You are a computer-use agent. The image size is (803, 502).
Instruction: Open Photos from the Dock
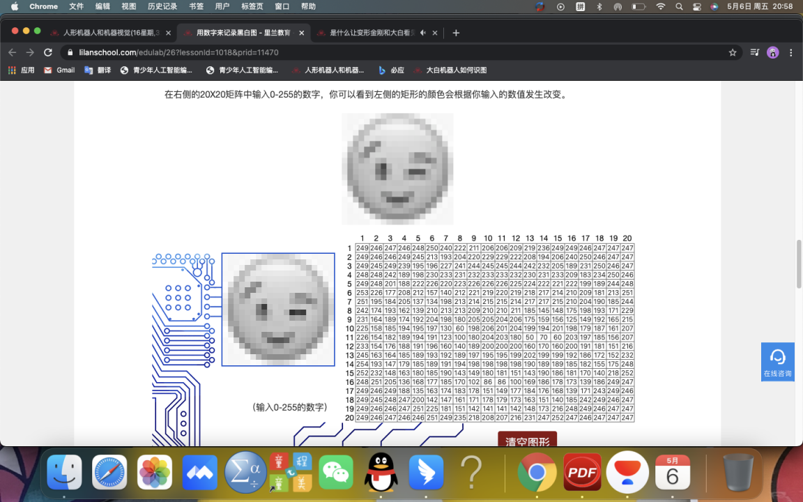pyautogui.click(x=155, y=472)
